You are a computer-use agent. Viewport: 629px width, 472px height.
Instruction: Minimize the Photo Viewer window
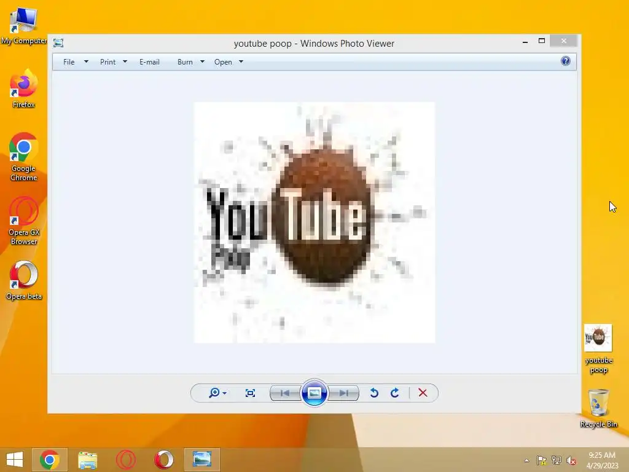525,41
